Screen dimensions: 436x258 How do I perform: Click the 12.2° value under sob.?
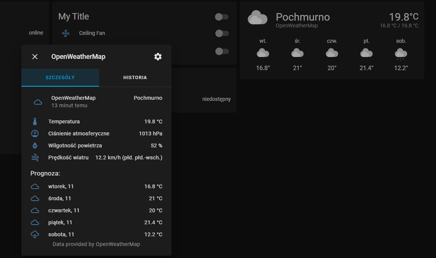coord(401,68)
